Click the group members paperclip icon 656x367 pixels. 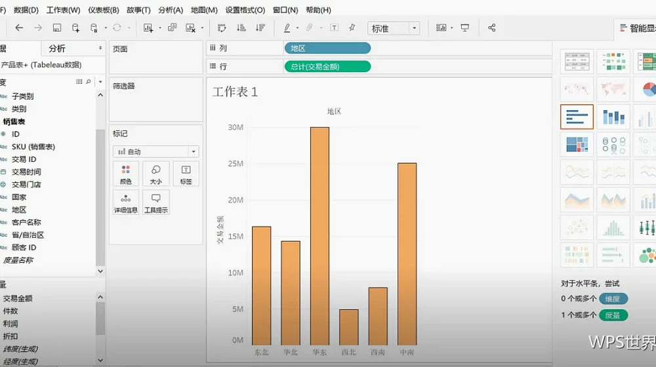click(310, 28)
